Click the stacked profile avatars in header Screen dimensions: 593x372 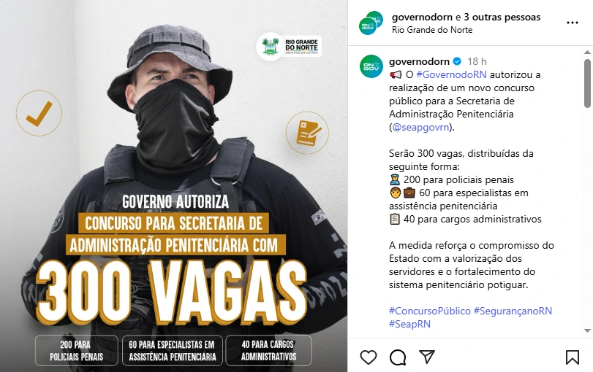[371, 23]
